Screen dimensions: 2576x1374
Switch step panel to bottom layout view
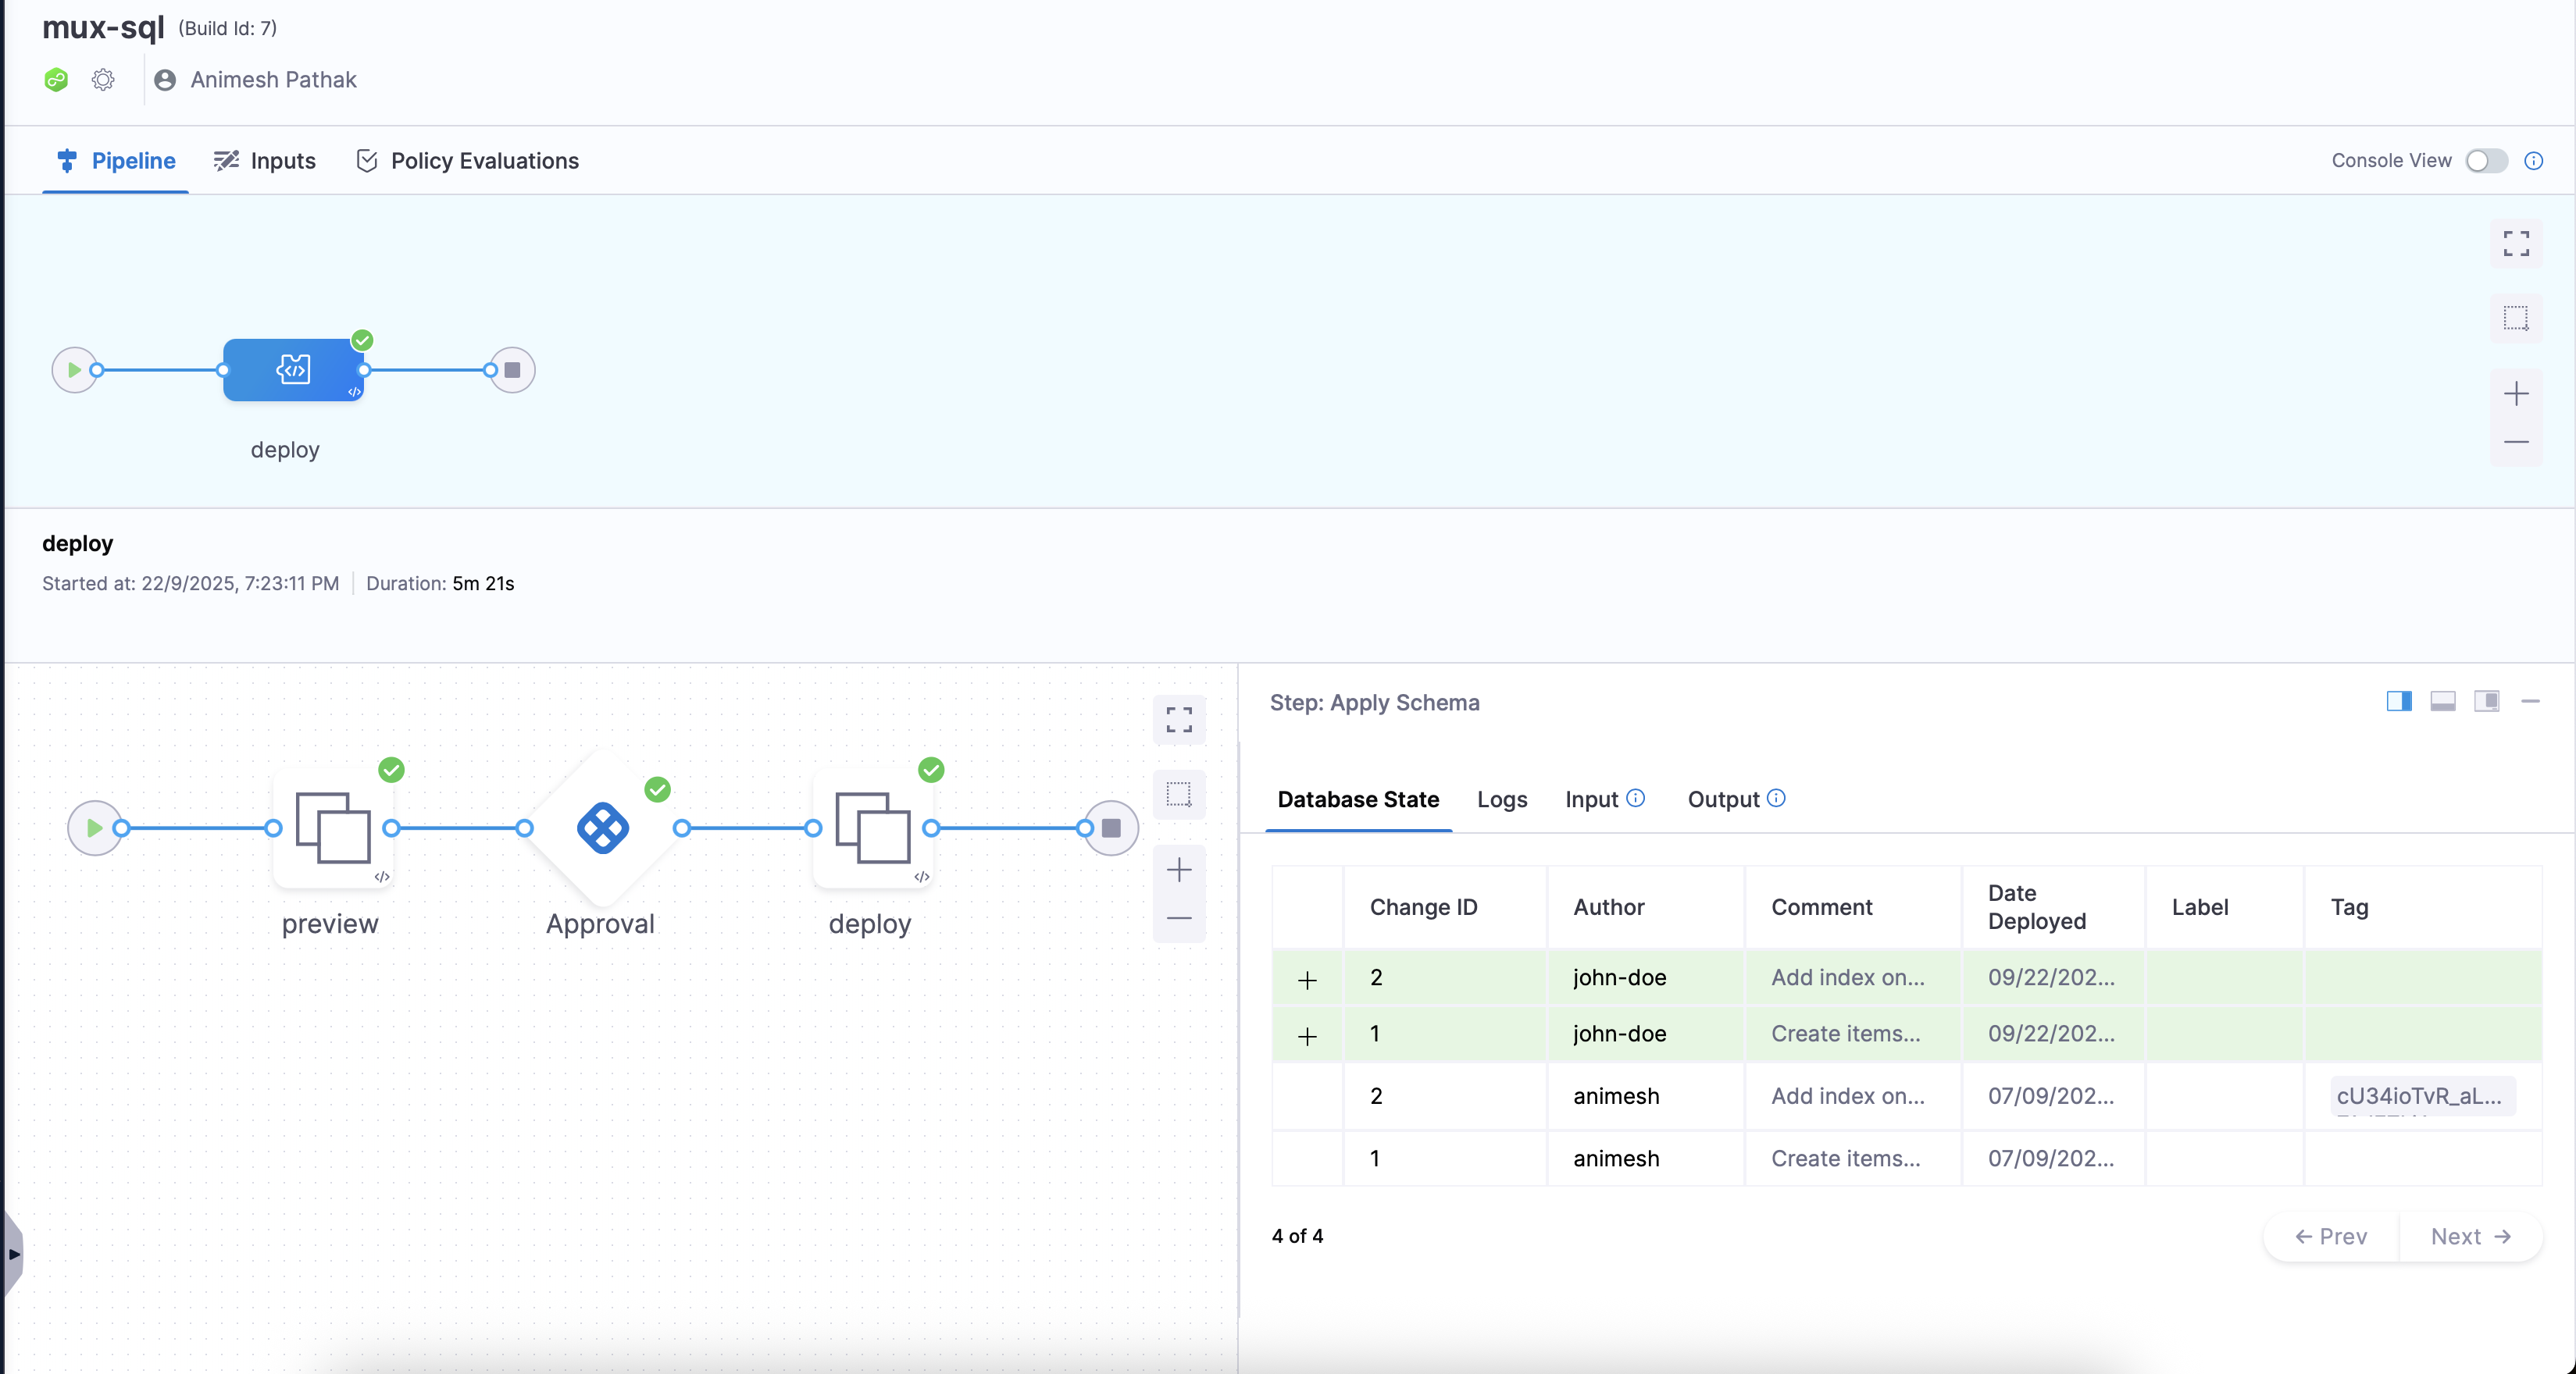click(x=2443, y=702)
